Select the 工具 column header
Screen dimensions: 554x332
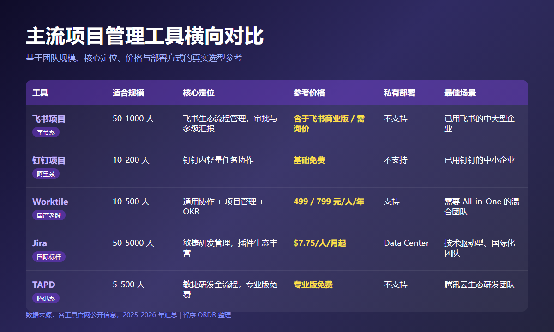40,93
